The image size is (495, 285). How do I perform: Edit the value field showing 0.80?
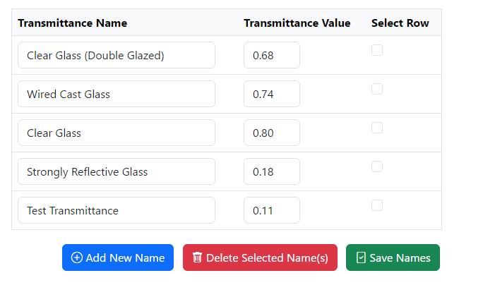coord(272,133)
